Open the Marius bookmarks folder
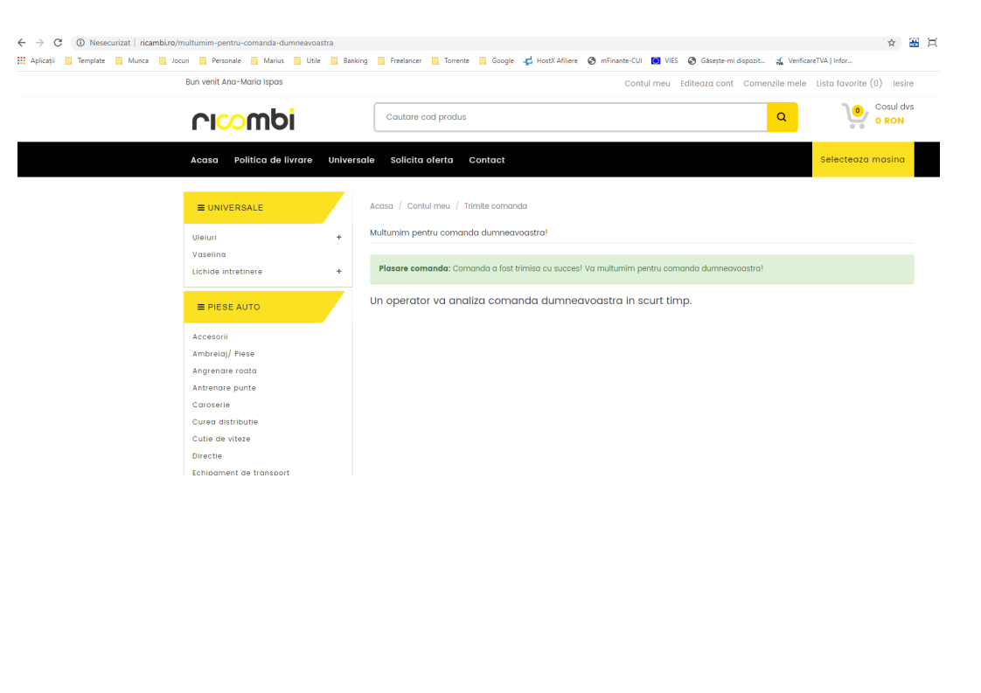The image size is (981, 693). point(268,60)
